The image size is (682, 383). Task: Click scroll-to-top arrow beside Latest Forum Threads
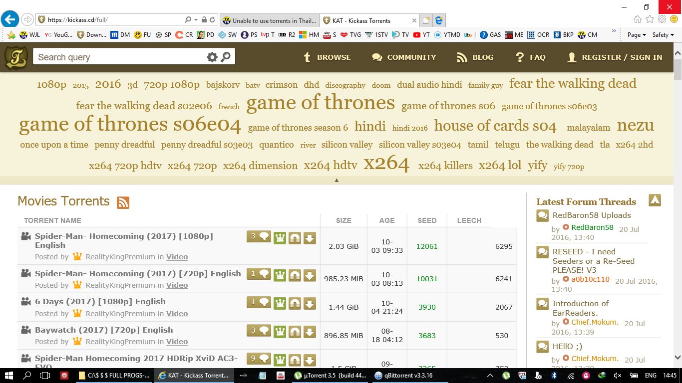[655, 200]
